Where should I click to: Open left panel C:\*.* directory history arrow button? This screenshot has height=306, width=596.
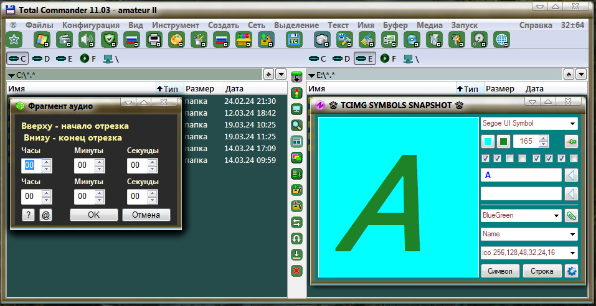click(281, 74)
